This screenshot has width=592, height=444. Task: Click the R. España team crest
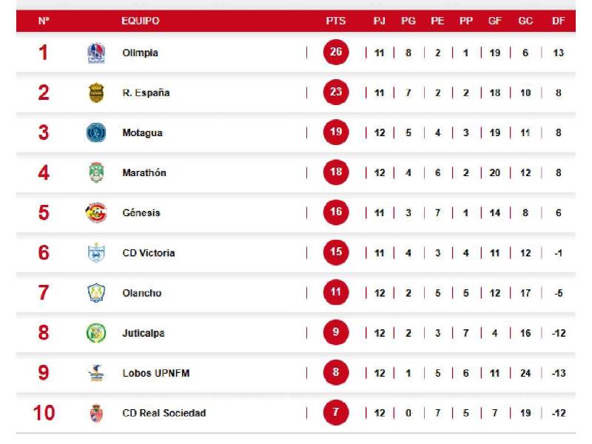point(96,93)
